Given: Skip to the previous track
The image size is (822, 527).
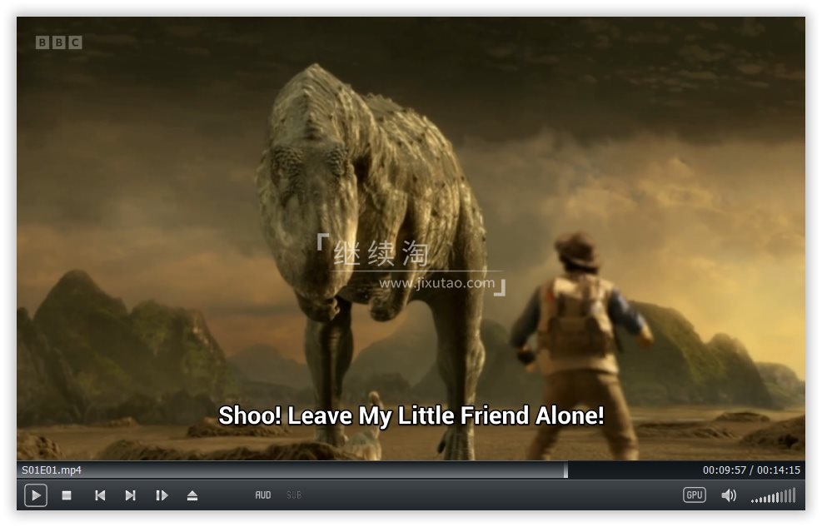Looking at the screenshot, I should 100,495.
